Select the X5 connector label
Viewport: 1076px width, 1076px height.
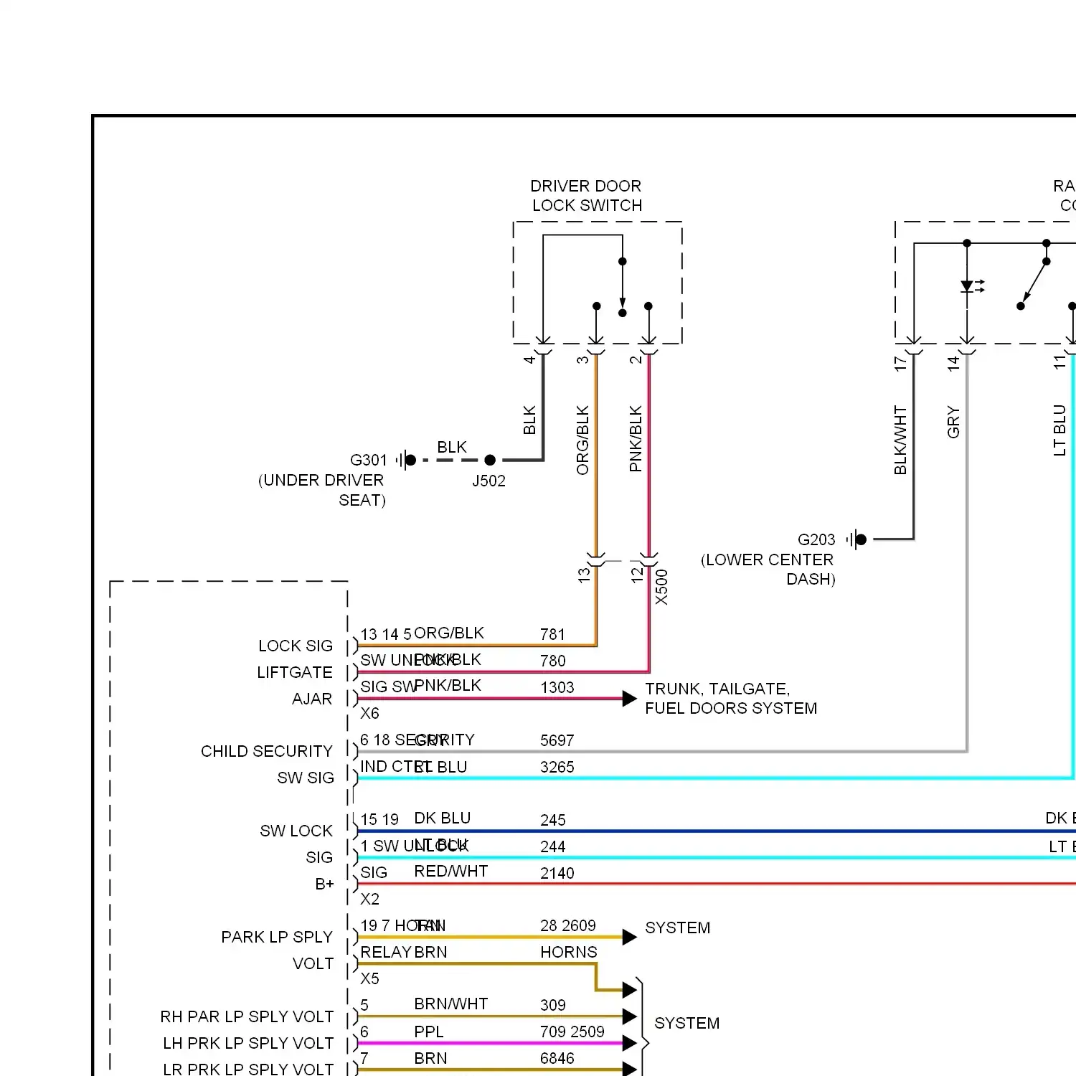coord(369,978)
